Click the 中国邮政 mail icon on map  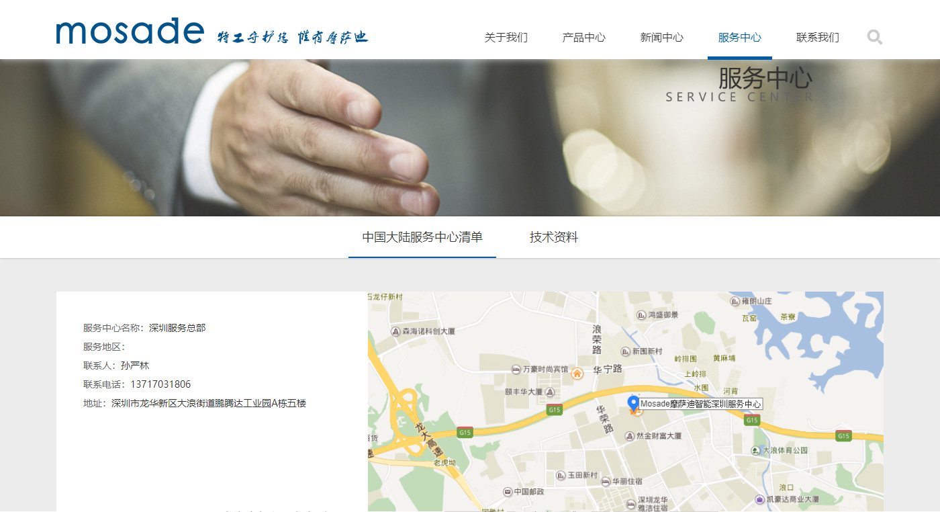coord(507,491)
